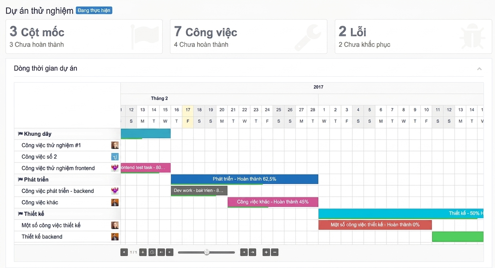Click avatar beside Công việc thử nghiệm frontend

(x=115, y=168)
